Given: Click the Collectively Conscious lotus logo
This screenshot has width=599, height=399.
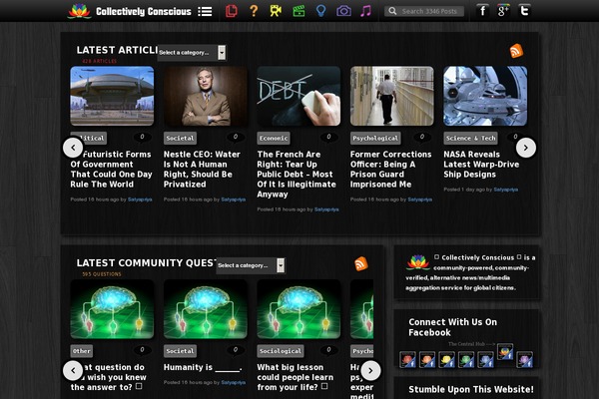Looking at the screenshot, I should (79, 11).
